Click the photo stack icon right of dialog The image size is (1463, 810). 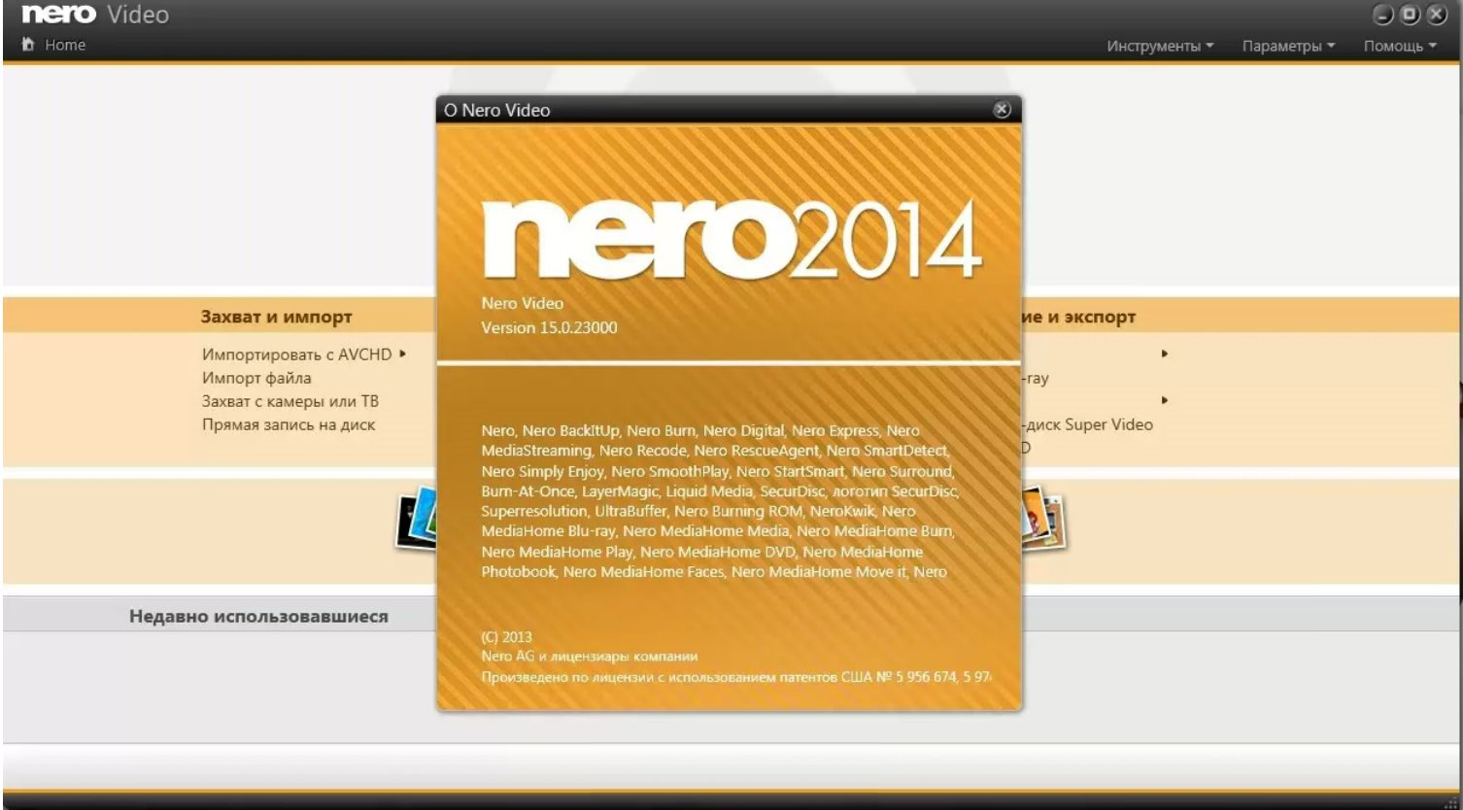1043,519
